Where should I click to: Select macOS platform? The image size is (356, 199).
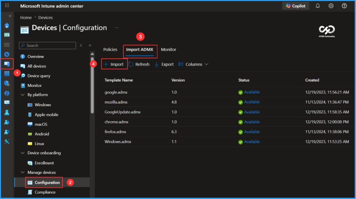[x=41, y=124]
